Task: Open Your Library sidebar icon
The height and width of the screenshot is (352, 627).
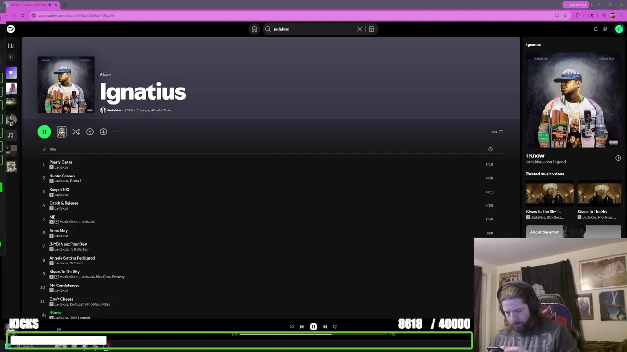Action: point(11,46)
